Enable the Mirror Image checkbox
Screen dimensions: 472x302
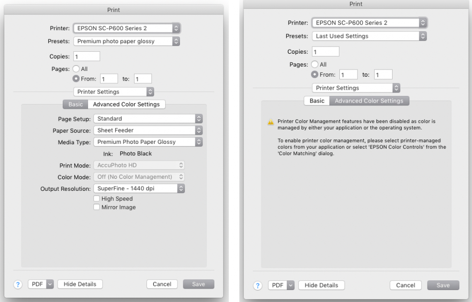pos(96,207)
